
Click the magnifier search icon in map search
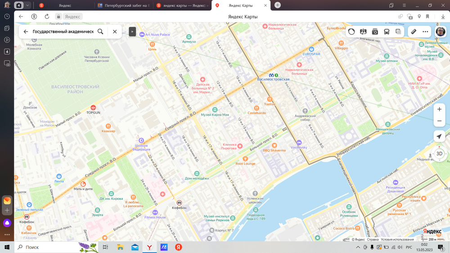coord(100,32)
